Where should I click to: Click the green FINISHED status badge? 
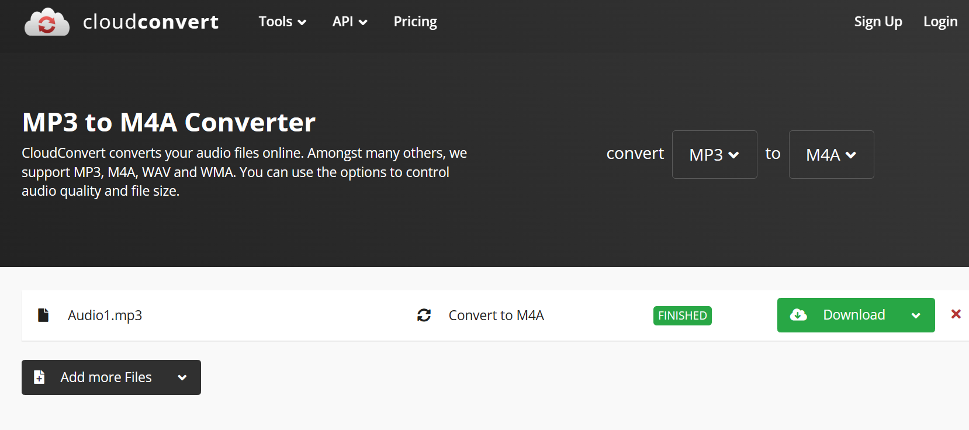[x=682, y=315]
